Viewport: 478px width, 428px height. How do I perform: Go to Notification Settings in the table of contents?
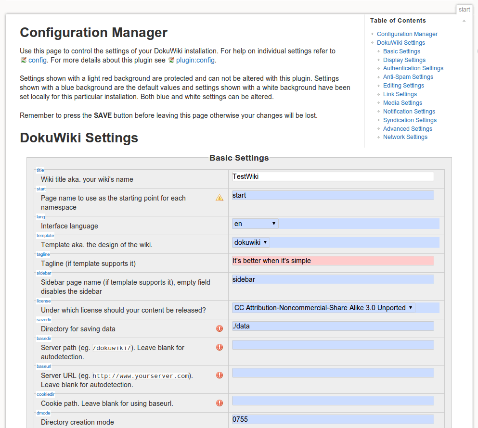(x=409, y=112)
